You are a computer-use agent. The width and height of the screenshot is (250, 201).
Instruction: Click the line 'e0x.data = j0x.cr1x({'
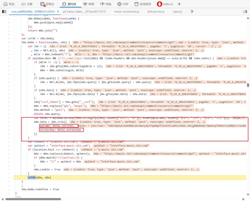tap(50, 122)
